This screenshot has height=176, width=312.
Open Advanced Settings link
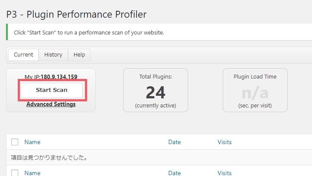point(51,104)
